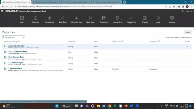Open actions menu for Custom.Account Type row

click(x=187, y=47)
